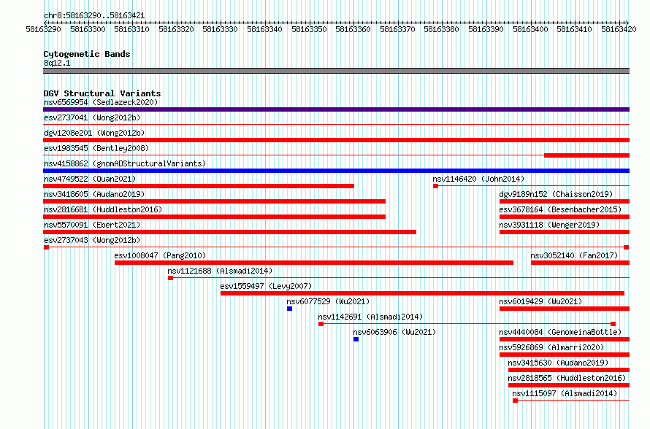This screenshot has height=429, width=650.
Task: Click nsv1142691 (Alsmadi2014) label
Action: (370, 317)
